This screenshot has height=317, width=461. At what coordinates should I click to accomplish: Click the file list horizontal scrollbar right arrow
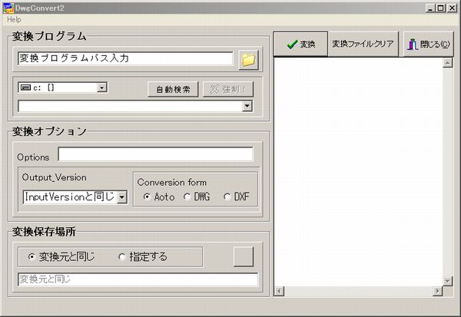pyautogui.click(x=438, y=291)
